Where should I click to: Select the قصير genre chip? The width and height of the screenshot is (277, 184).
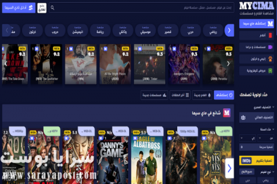[x=168, y=30]
